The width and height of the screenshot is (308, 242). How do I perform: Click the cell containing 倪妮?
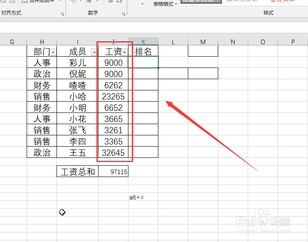point(78,74)
